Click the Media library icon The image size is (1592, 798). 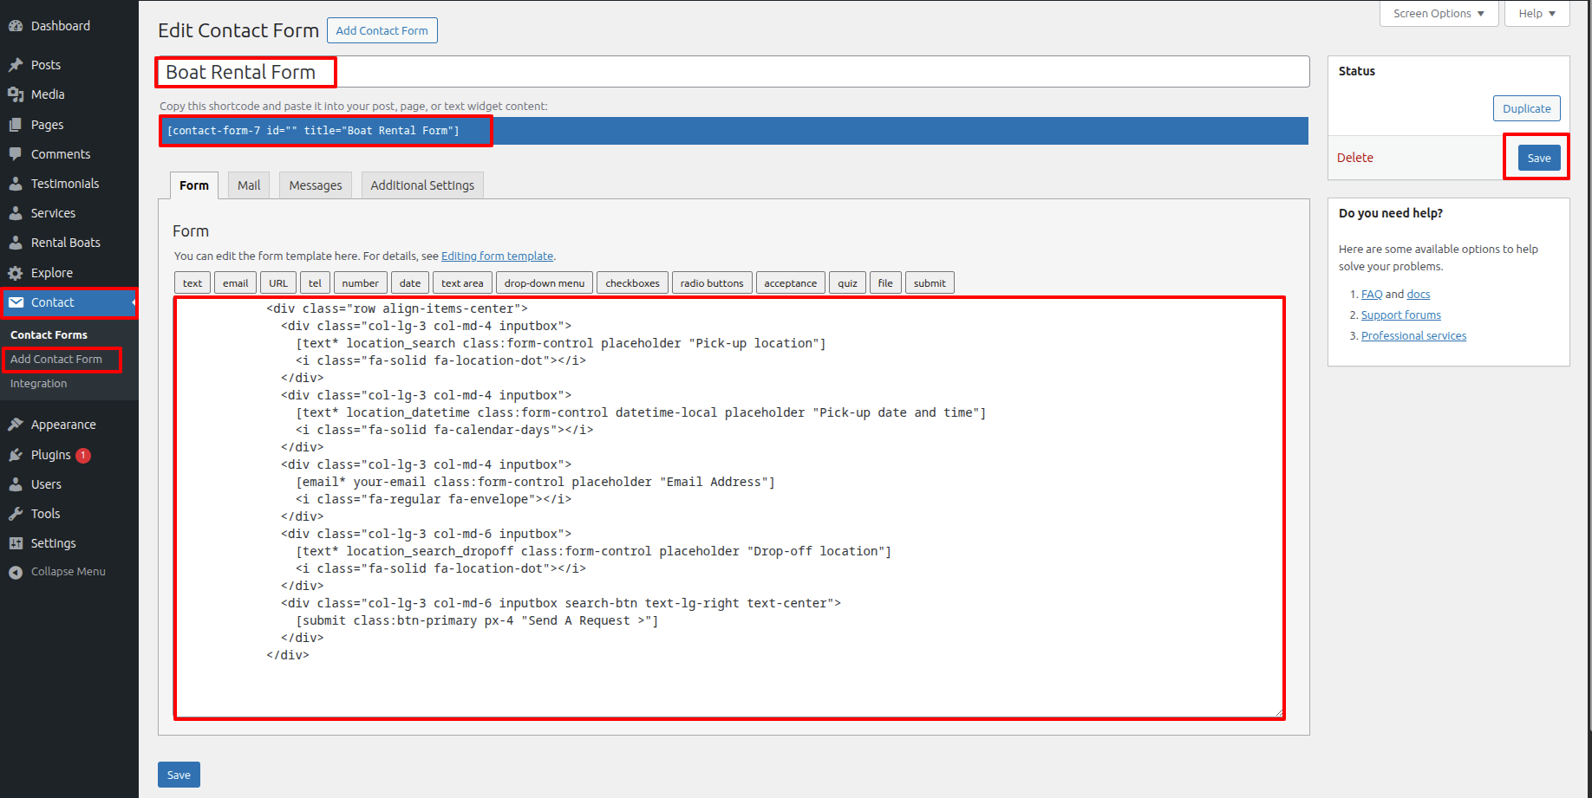point(16,94)
